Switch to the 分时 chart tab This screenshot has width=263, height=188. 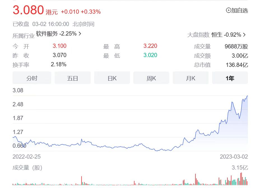(32, 78)
